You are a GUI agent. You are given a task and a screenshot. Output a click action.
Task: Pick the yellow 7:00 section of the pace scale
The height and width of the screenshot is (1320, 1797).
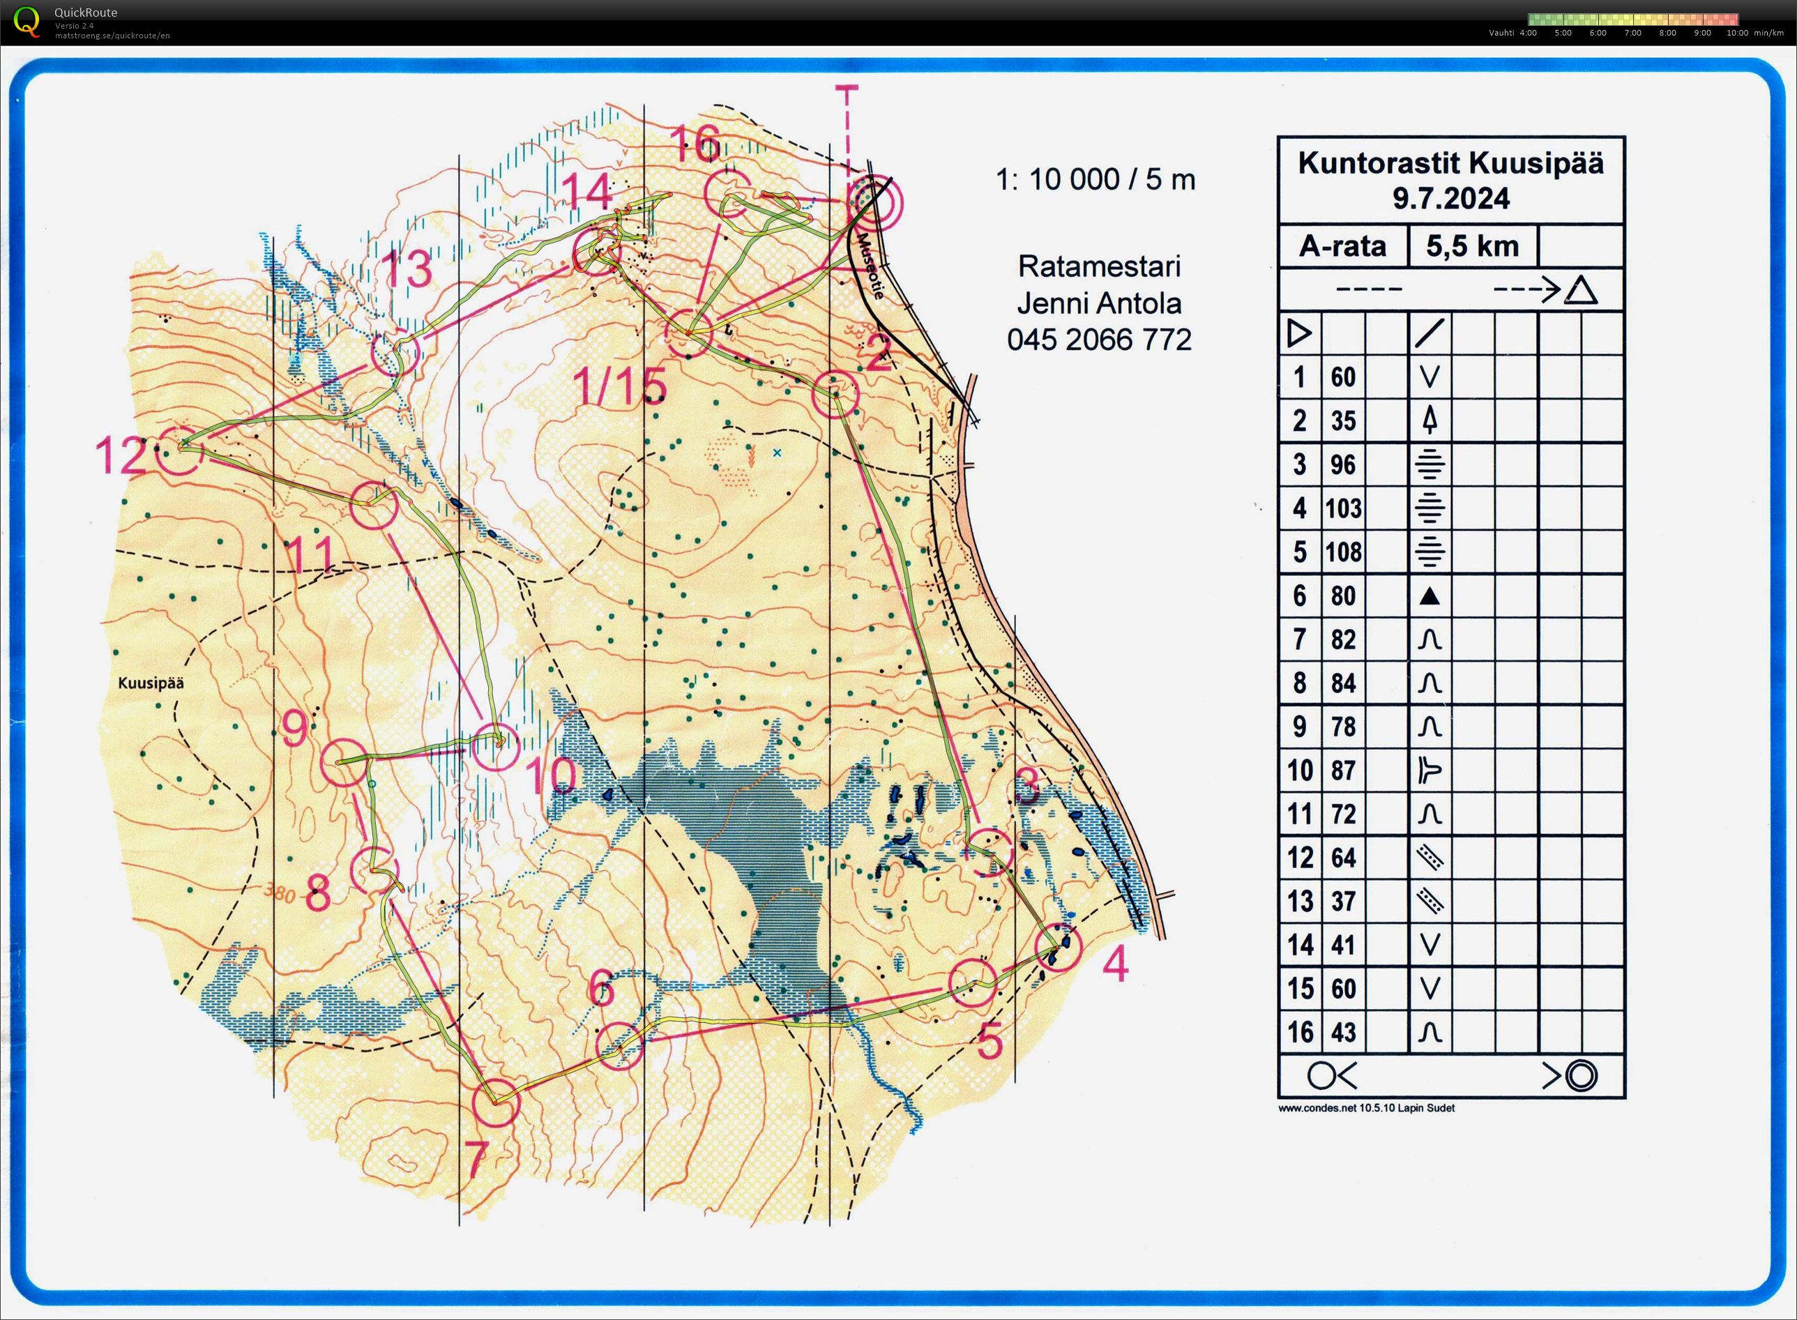pyautogui.click(x=1633, y=20)
